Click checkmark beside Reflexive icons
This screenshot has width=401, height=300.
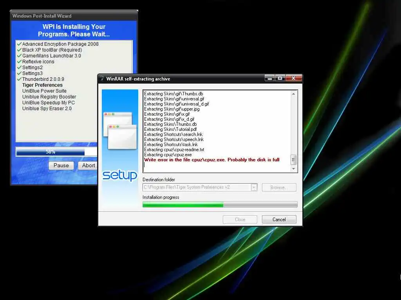pos(19,61)
